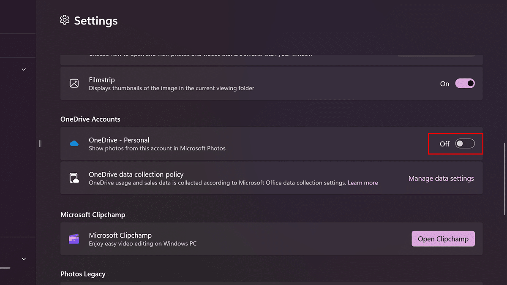Click the Filmstrip picture icon
This screenshot has width=507, height=285.
pyautogui.click(x=74, y=83)
